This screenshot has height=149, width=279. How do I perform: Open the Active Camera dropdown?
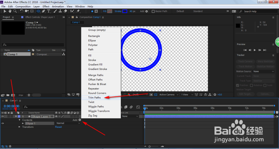click(169, 95)
